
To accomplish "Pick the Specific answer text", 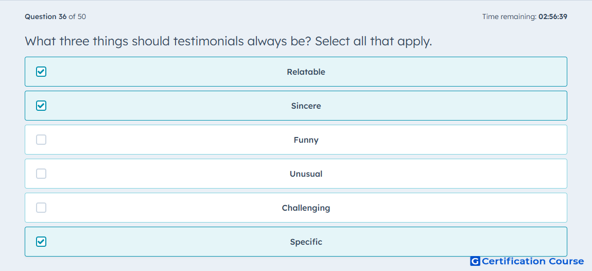I will (x=306, y=242).
